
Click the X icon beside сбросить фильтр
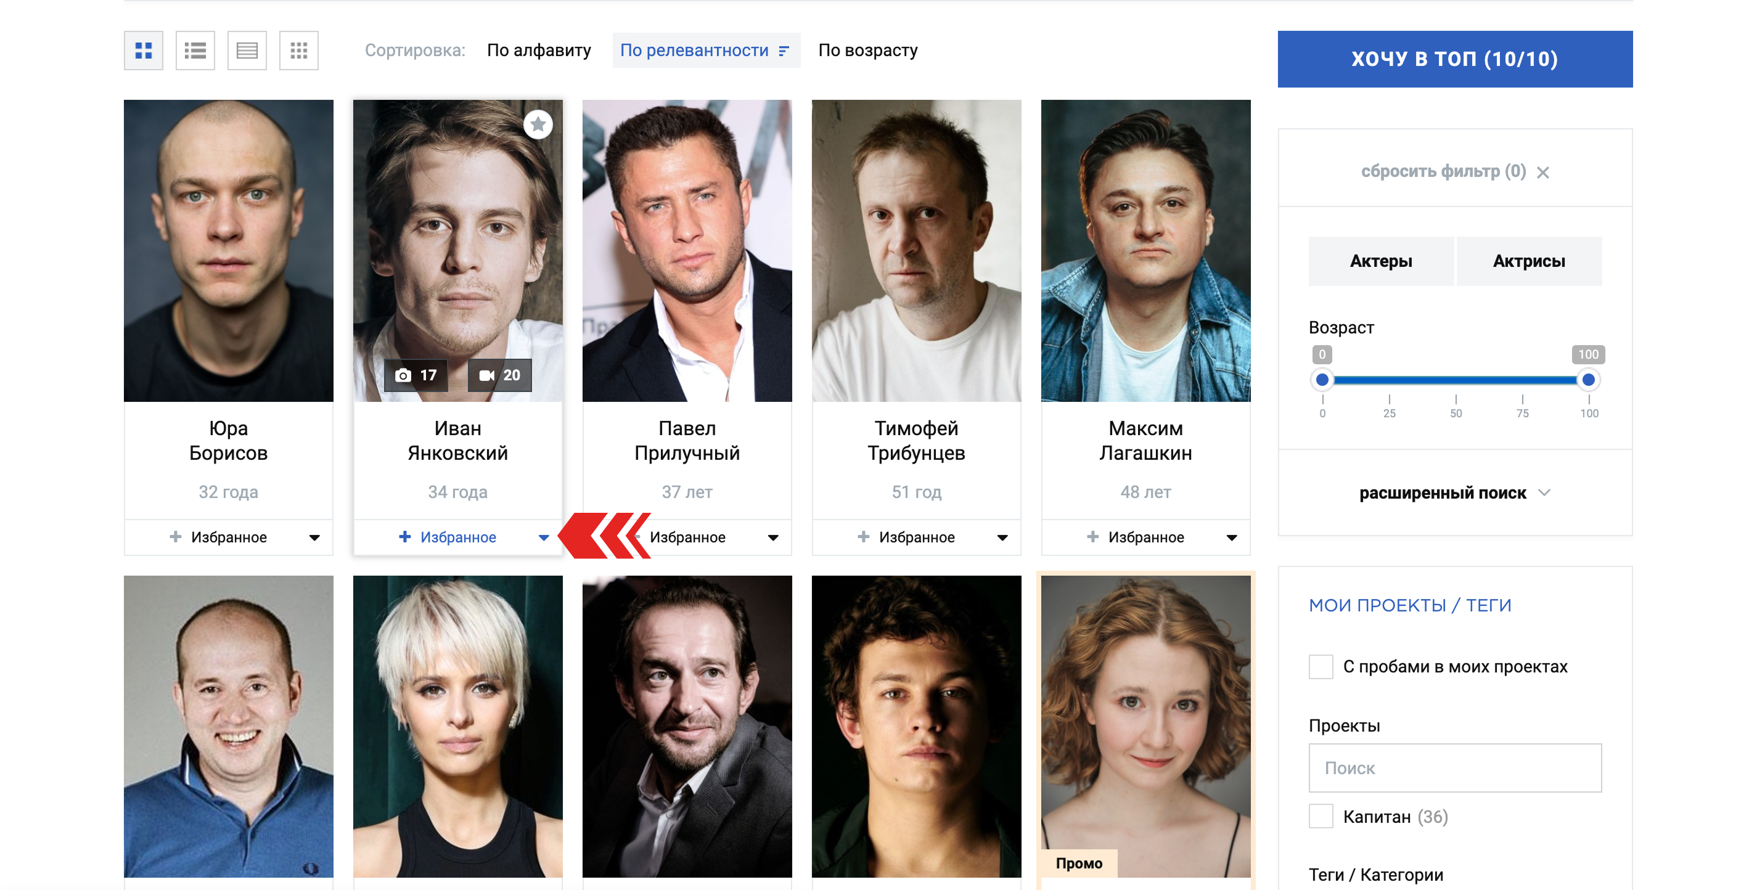tap(1543, 173)
